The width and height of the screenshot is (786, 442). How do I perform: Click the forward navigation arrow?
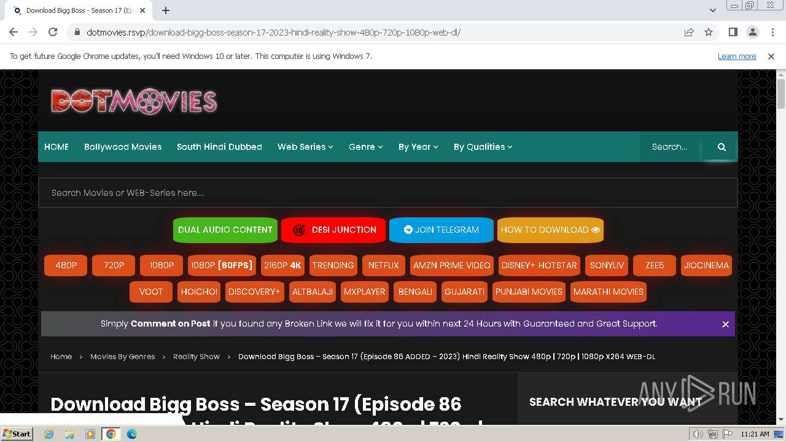33,32
